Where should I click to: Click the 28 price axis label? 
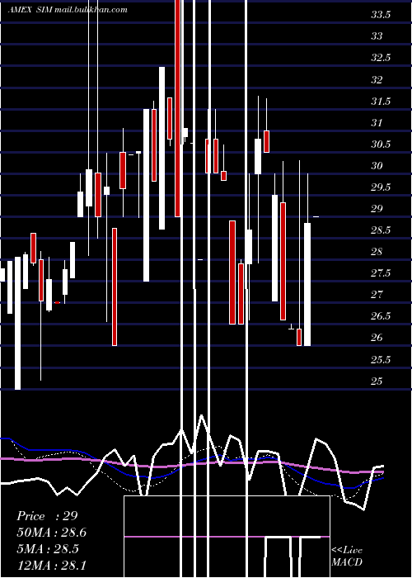click(x=377, y=252)
